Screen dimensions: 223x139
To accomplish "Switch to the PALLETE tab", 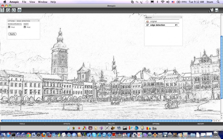I will 111,124.
